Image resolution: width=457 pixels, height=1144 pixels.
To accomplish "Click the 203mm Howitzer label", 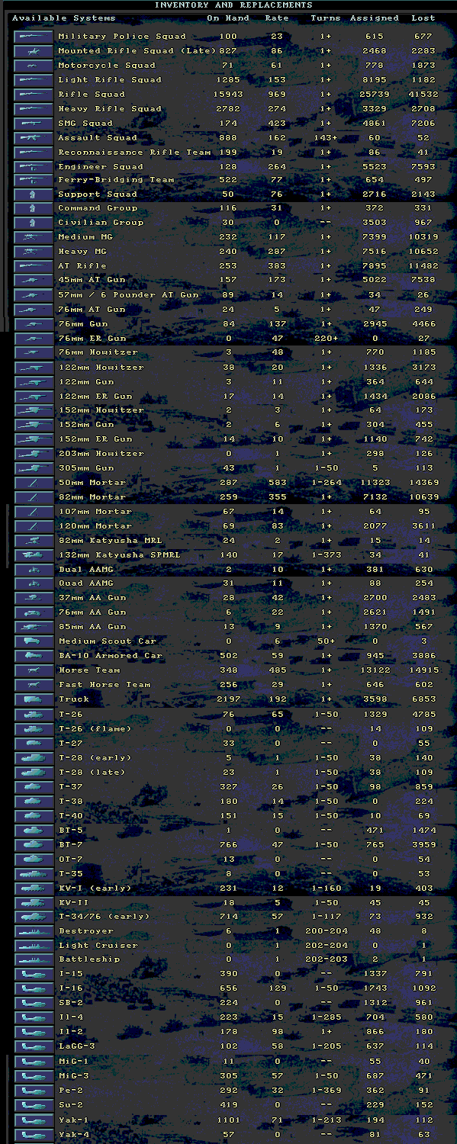I will [101, 454].
